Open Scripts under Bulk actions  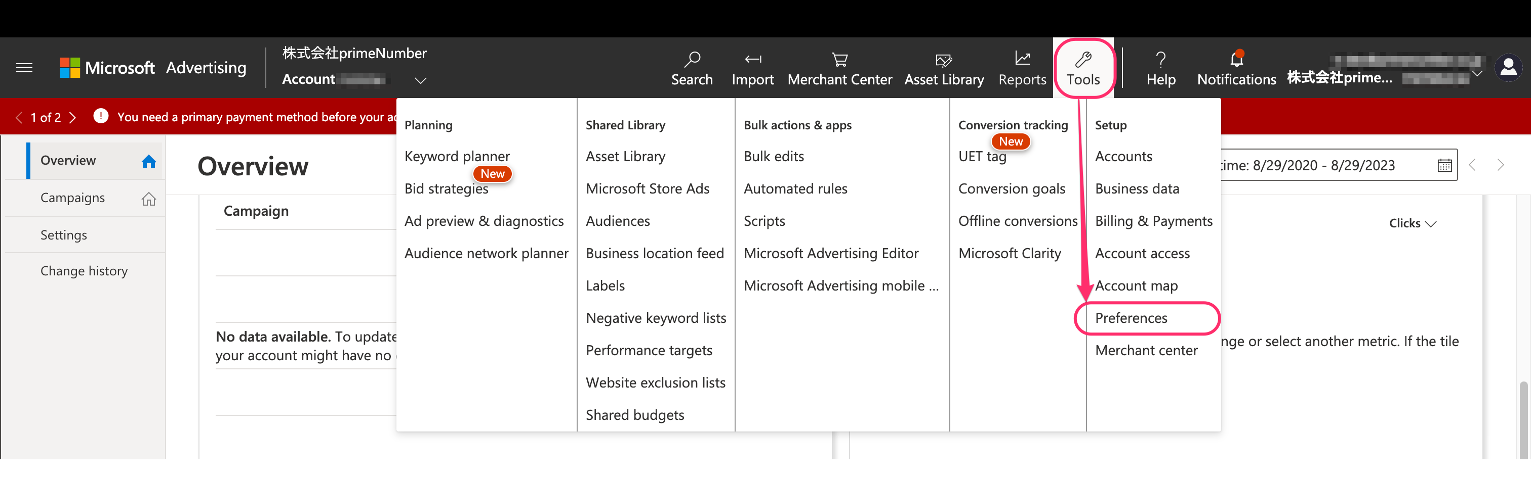(x=763, y=221)
